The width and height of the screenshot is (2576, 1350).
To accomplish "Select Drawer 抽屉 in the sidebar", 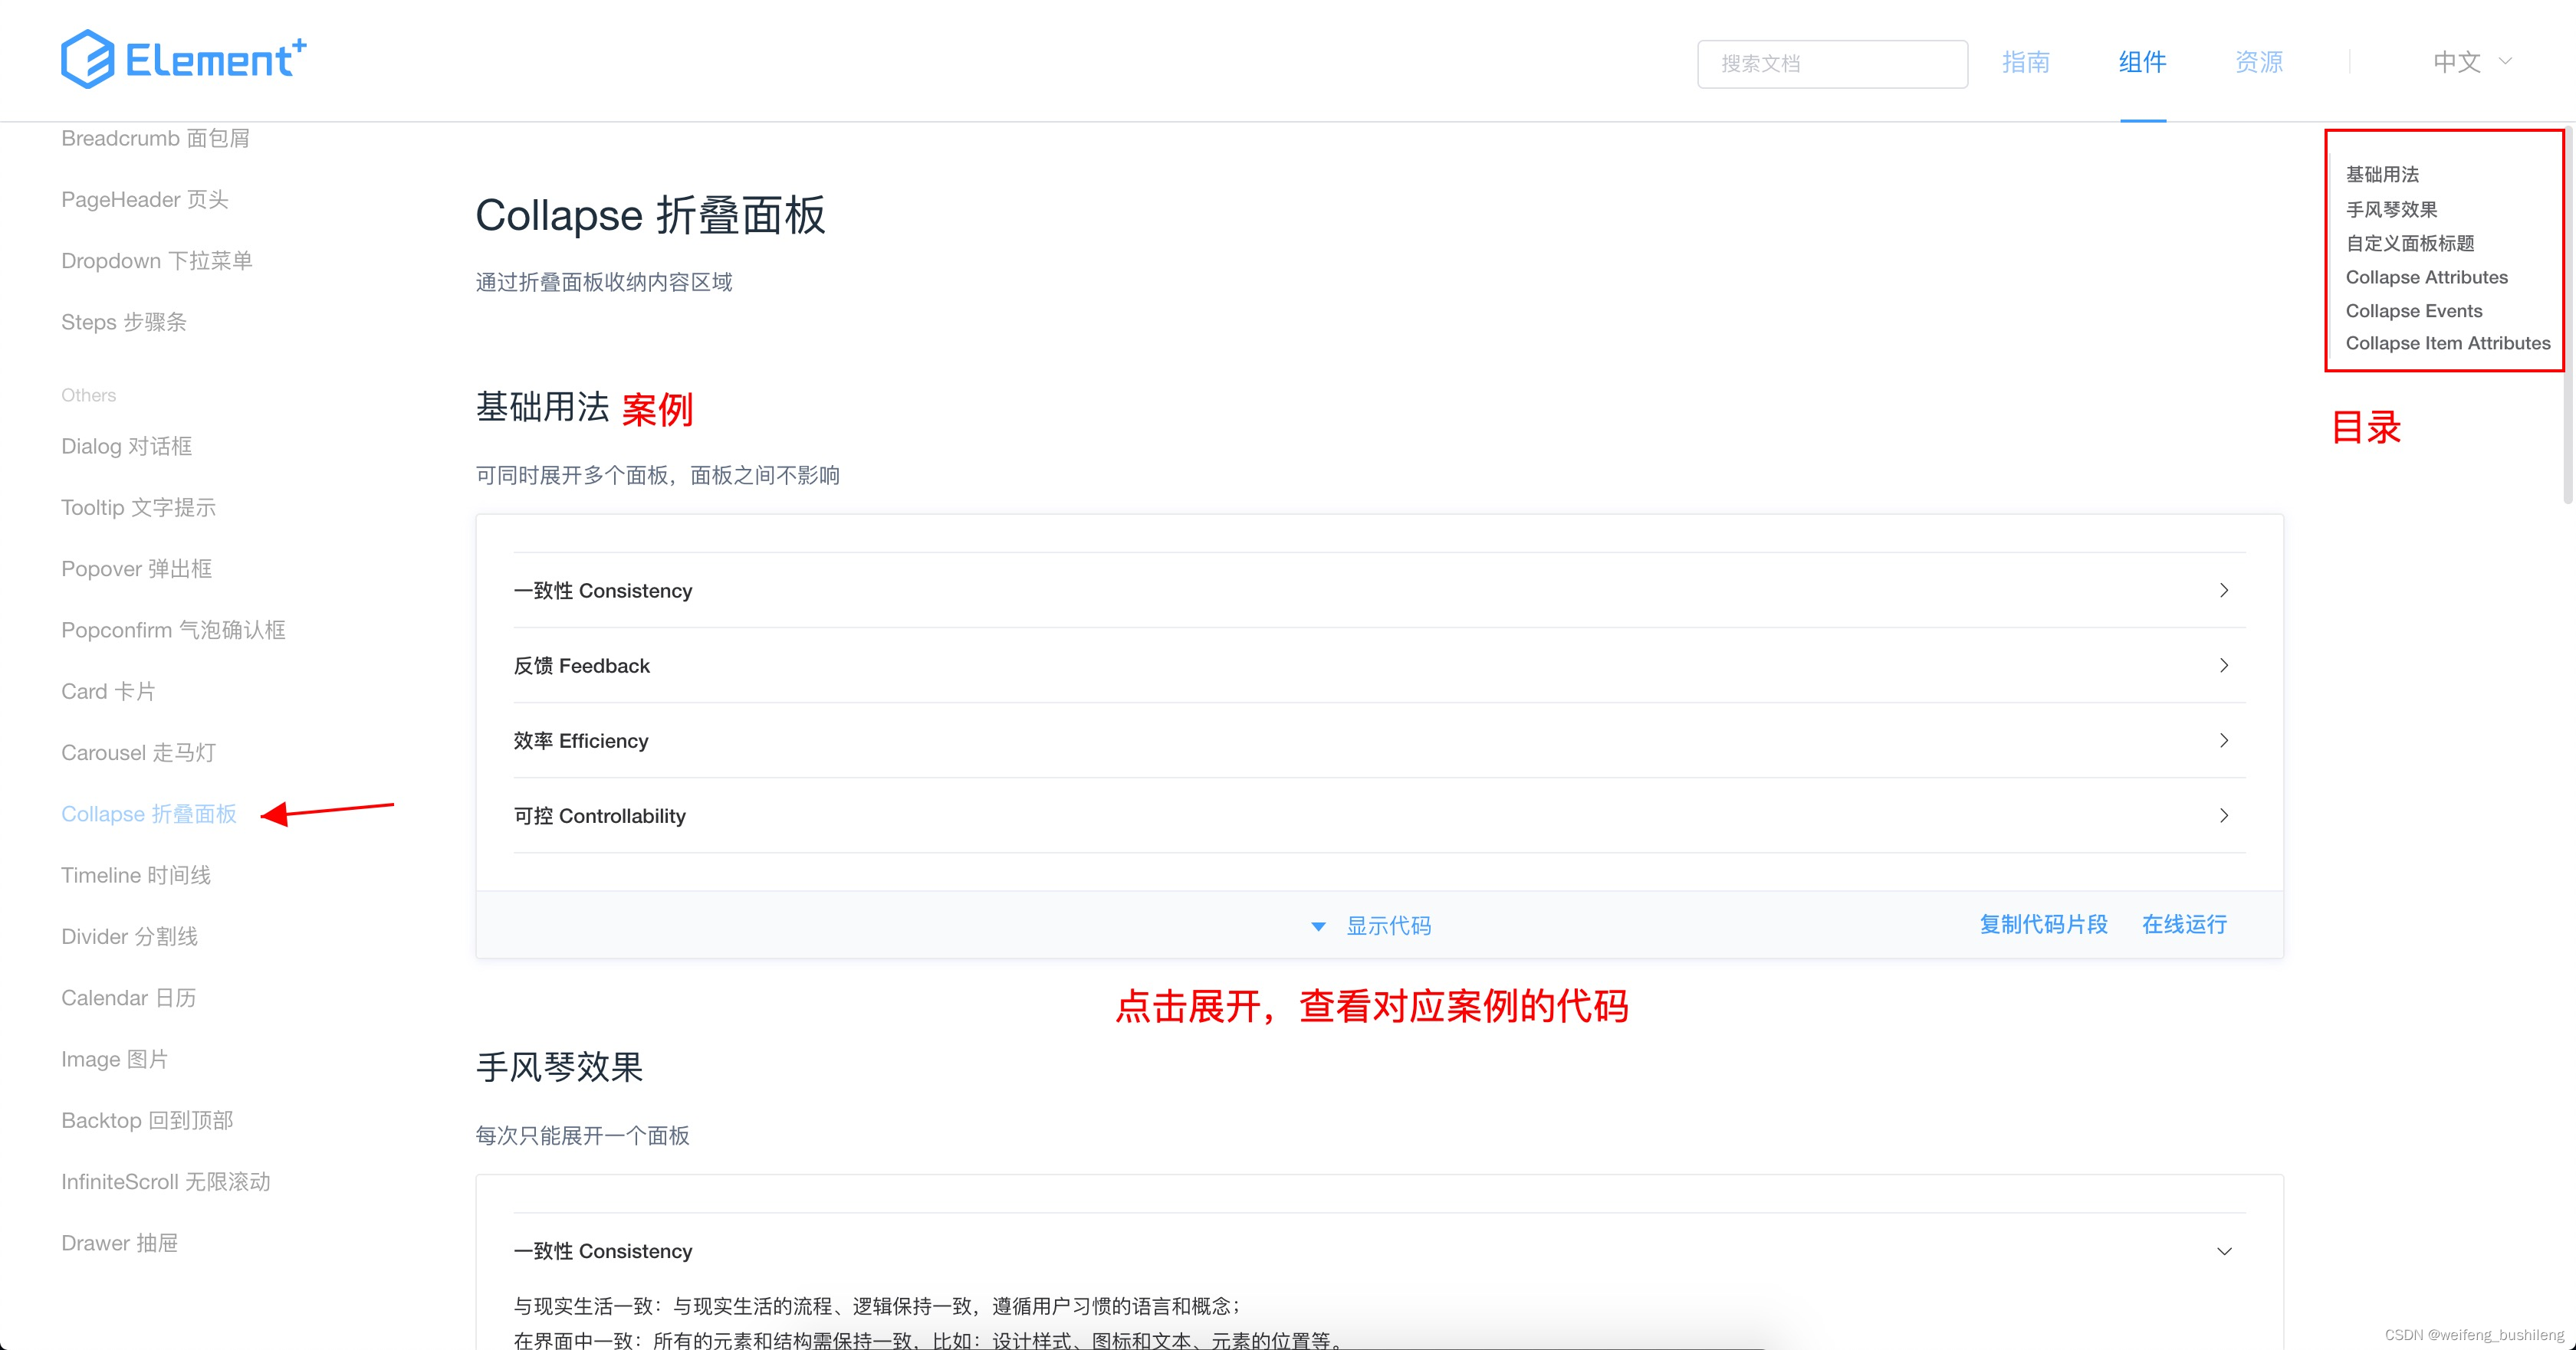I will pos(119,1242).
